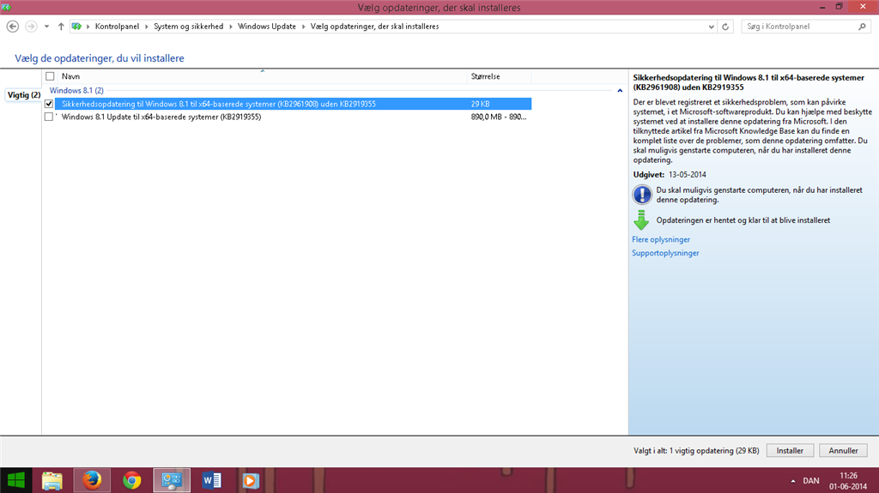Open media player taskbar icon

pos(251,481)
